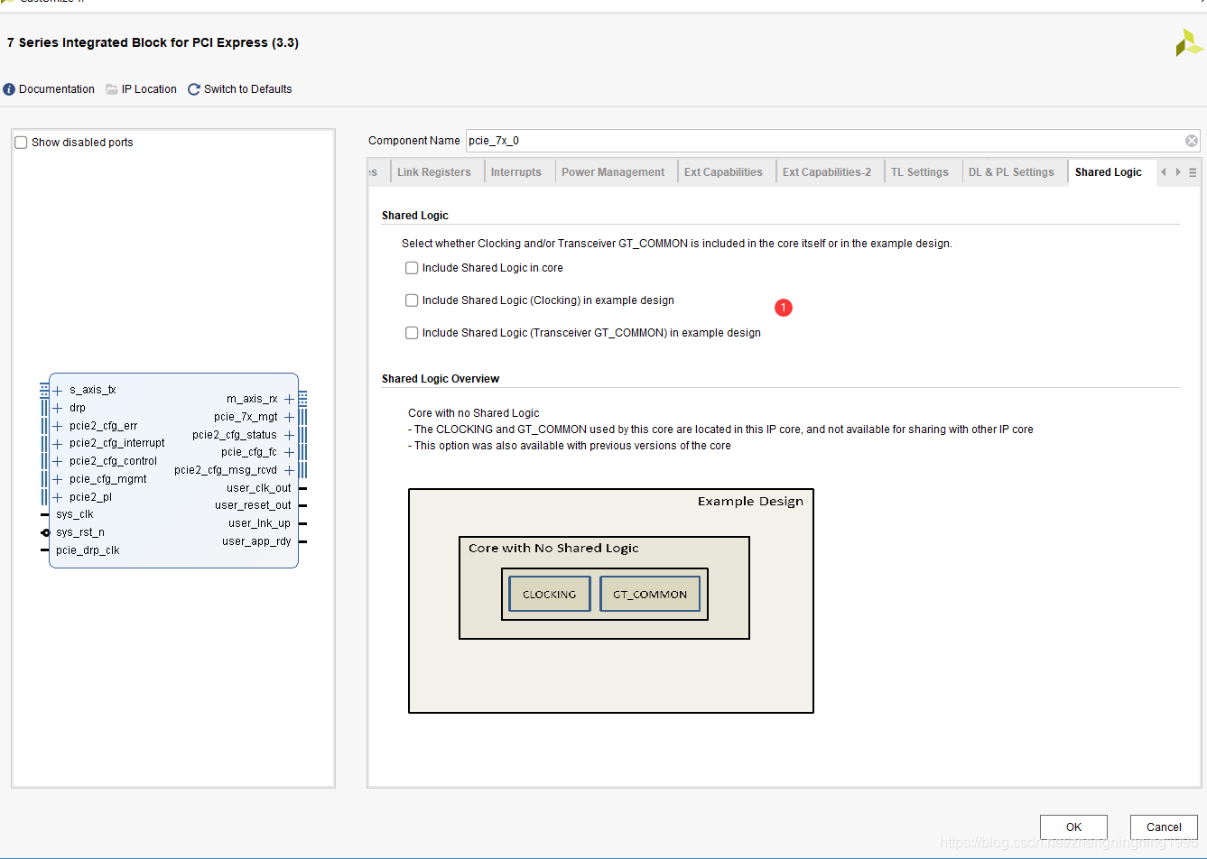Check Include Shared Logic in core

[x=412, y=268]
